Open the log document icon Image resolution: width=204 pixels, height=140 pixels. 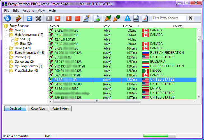tap(136, 18)
